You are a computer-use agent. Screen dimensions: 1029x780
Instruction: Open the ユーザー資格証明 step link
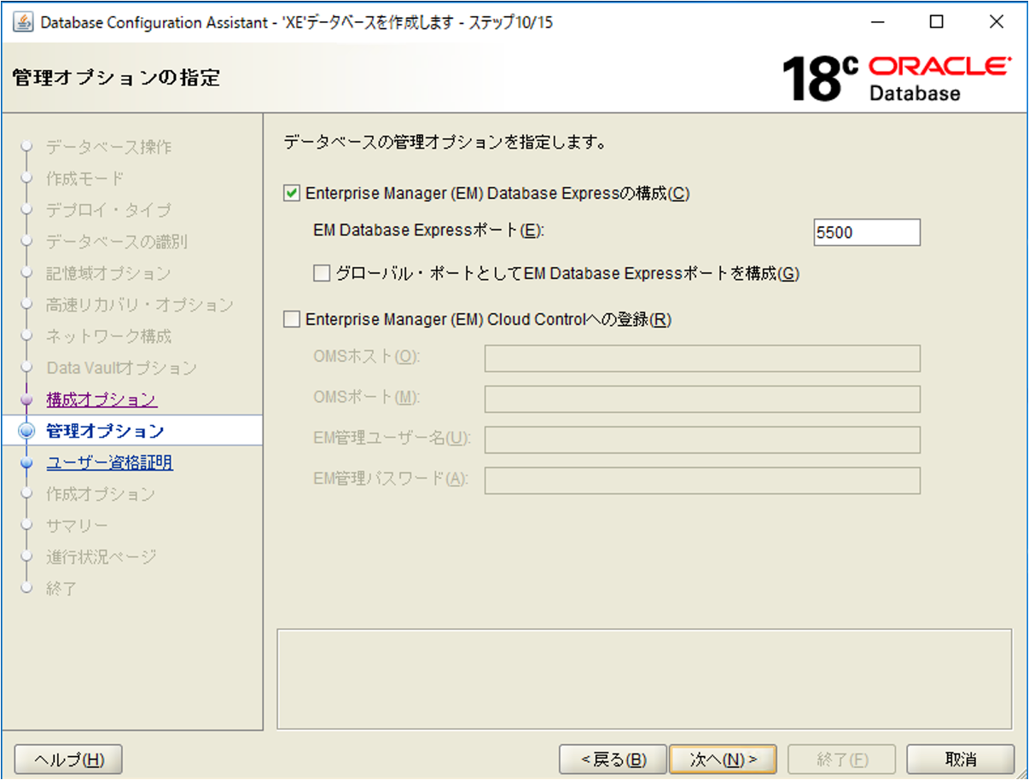(x=108, y=462)
